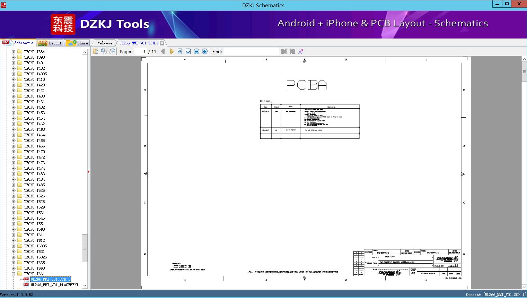Switch to the Welcome tab

(x=105, y=43)
